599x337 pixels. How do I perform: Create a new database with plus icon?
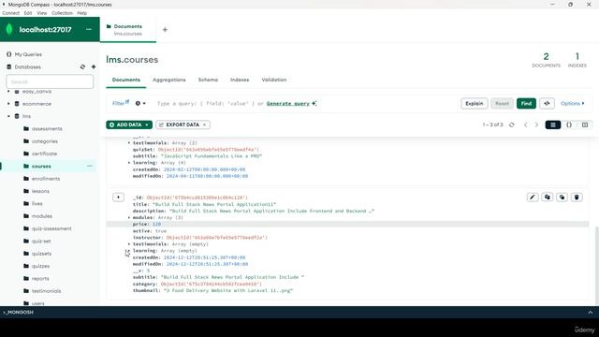[94, 66]
